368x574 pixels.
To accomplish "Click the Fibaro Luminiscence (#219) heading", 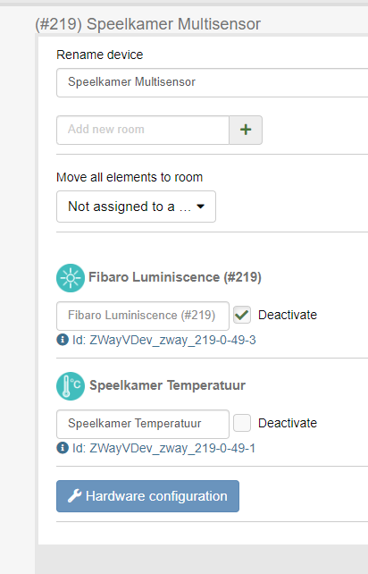I will [x=175, y=277].
